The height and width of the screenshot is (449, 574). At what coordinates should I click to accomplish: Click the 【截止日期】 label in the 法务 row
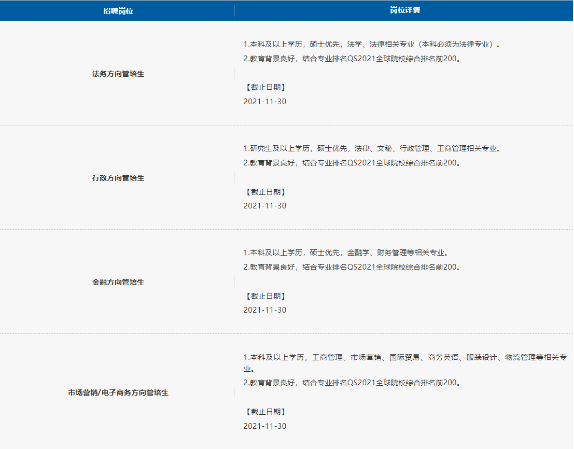coord(265,87)
